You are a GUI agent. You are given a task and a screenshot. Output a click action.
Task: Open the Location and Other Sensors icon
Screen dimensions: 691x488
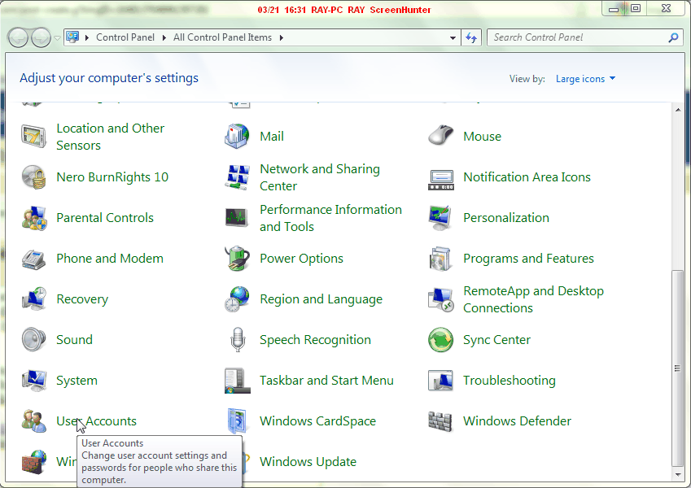(x=33, y=137)
